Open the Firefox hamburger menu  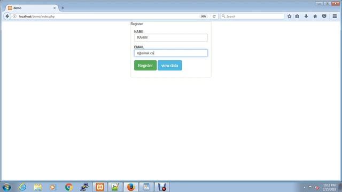[x=335, y=17]
